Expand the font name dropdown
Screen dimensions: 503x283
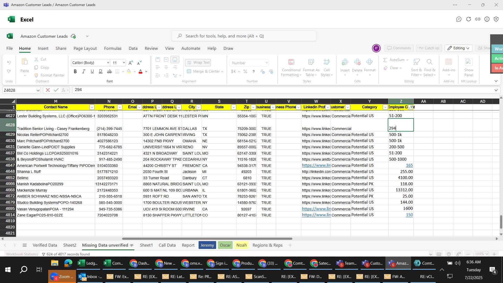pyautogui.click(x=108, y=63)
